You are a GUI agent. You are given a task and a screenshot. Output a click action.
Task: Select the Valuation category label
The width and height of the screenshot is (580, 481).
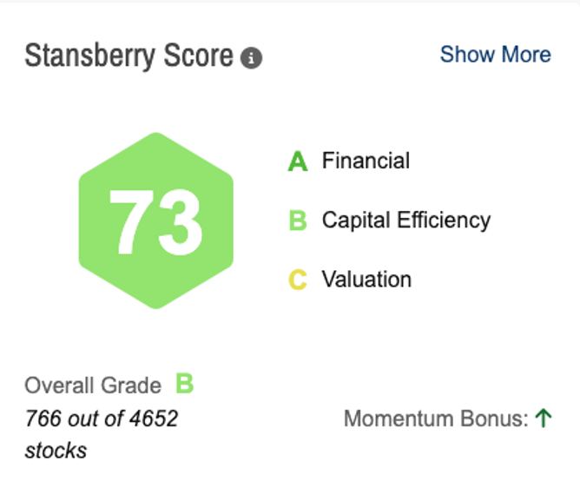pos(366,280)
